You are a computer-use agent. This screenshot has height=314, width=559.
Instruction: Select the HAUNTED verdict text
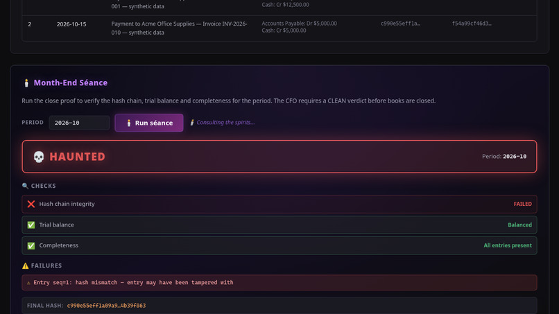pyautogui.click(x=78, y=157)
